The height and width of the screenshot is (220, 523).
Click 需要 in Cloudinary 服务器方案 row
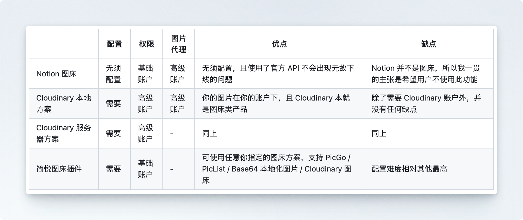pos(113,133)
